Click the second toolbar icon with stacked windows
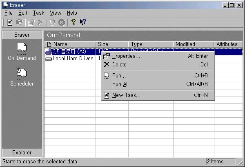Screen dimensions: 245x167 pos(20,22)
